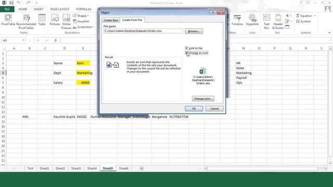Select the cell containing Ram
333x187 pixels.
[x=83, y=63]
